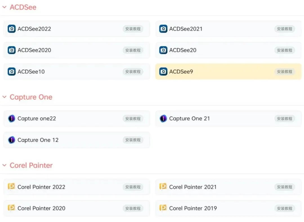The height and width of the screenshot is (222, 304).
Task: Select the ACDSee2022 title text
Action: [34, 29]
